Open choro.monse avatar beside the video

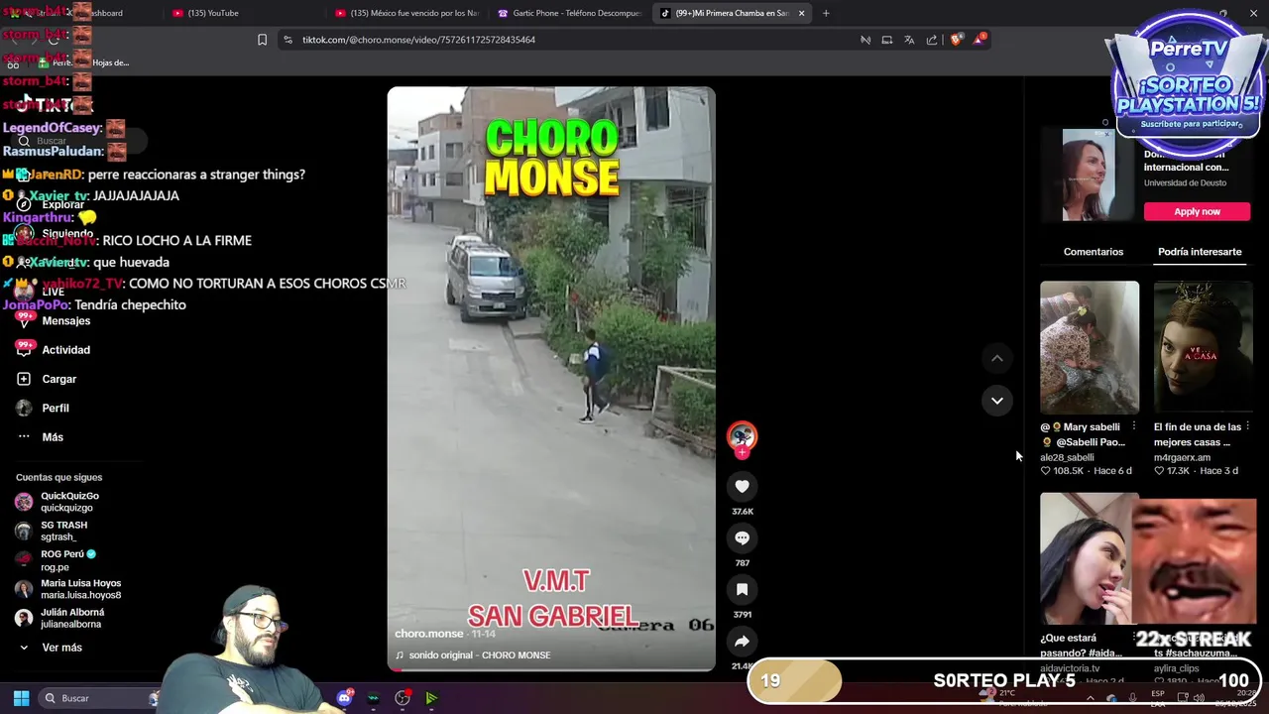[742, 435]
